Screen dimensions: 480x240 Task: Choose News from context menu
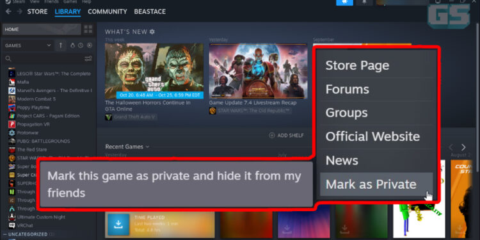coord(376,161)
